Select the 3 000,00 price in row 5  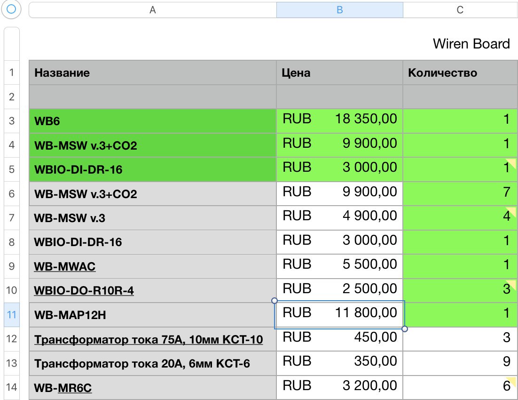pyautogui.click(x=339, y=169)
